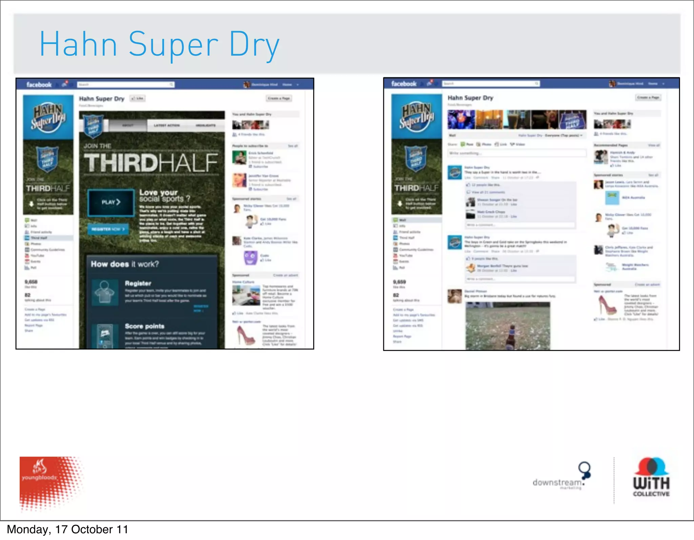Click the Register shirt icon
The width and height of the screenshot is (694, 540).
[105, 293]
